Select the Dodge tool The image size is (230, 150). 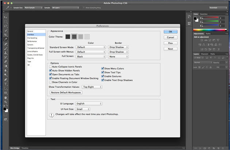5,75
